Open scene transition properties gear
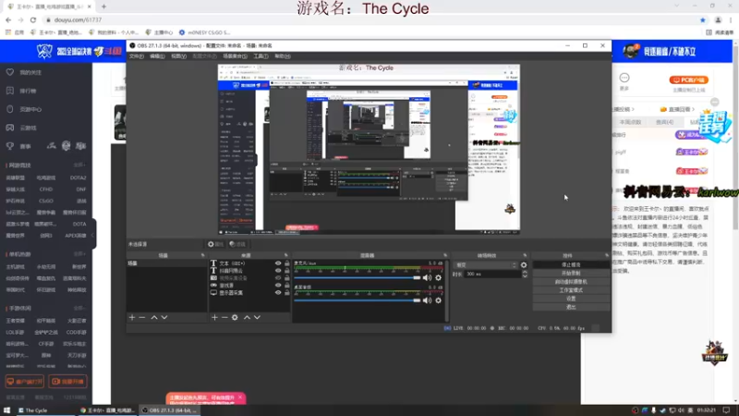This screenshot has width=739, height=416. point(524,265)
